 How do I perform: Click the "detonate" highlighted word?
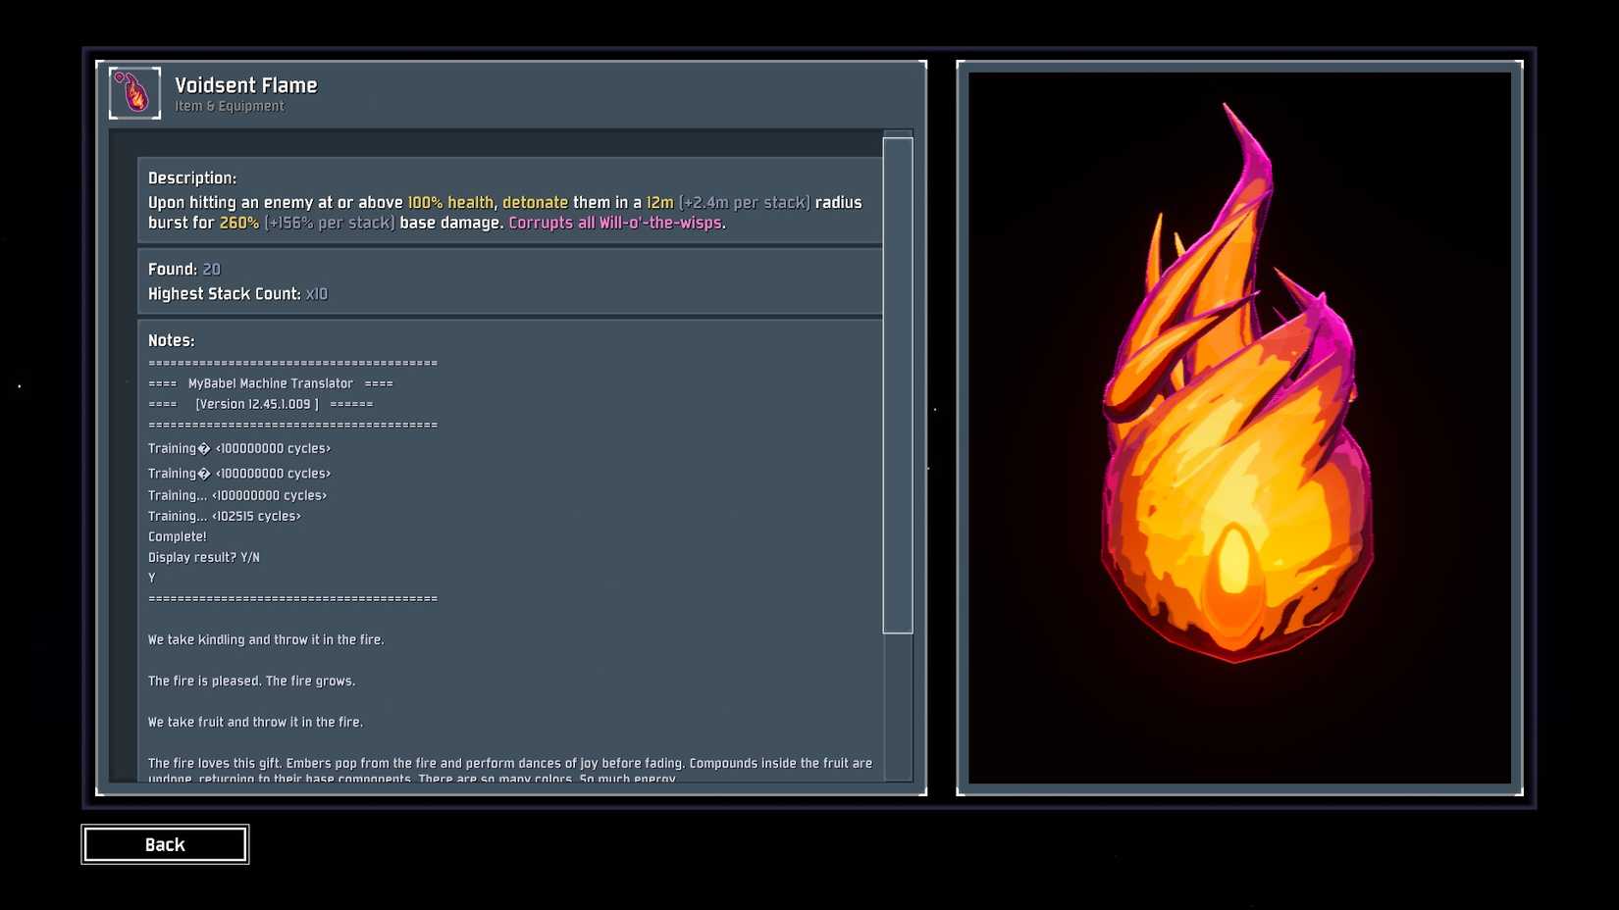pyautogui.click(x=536, y=202)
